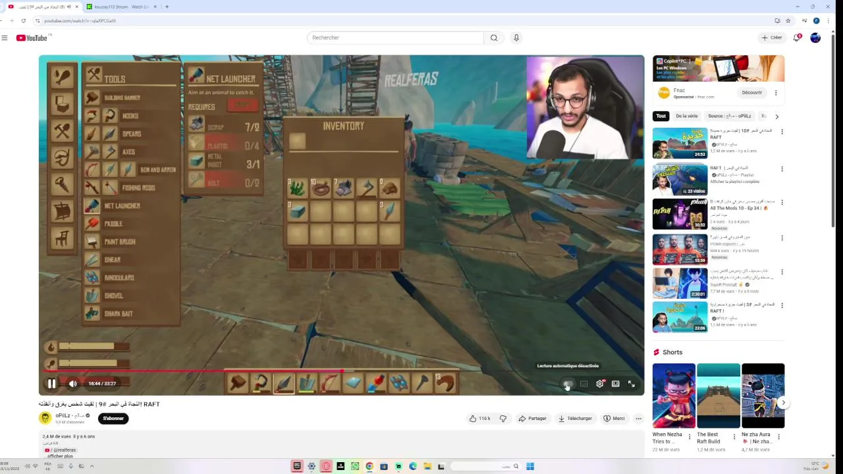
Task: Open the RAFT playlist with 23 vidéos
Action: 680,180
